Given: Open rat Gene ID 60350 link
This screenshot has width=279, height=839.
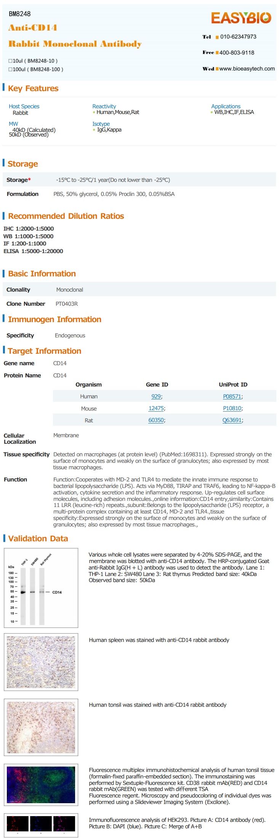Looking at the screenshot, I should click(156, 420).
